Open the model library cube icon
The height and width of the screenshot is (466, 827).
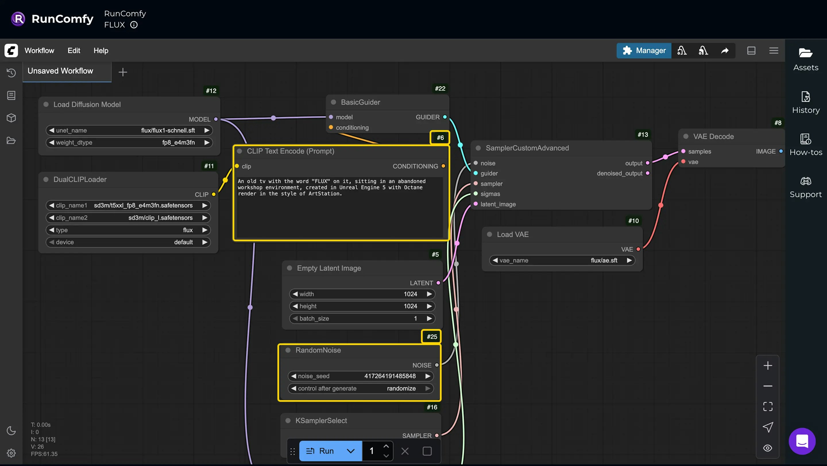pos(11,118)
